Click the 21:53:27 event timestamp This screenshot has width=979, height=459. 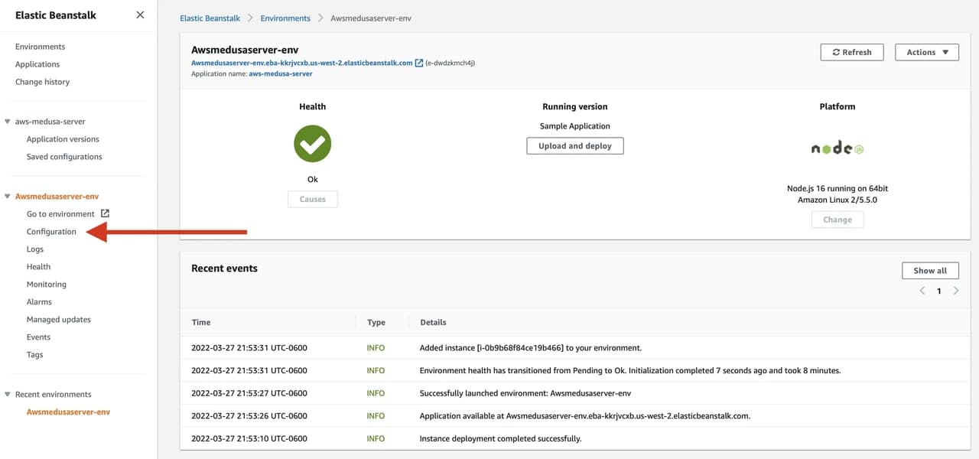[249, 393]
